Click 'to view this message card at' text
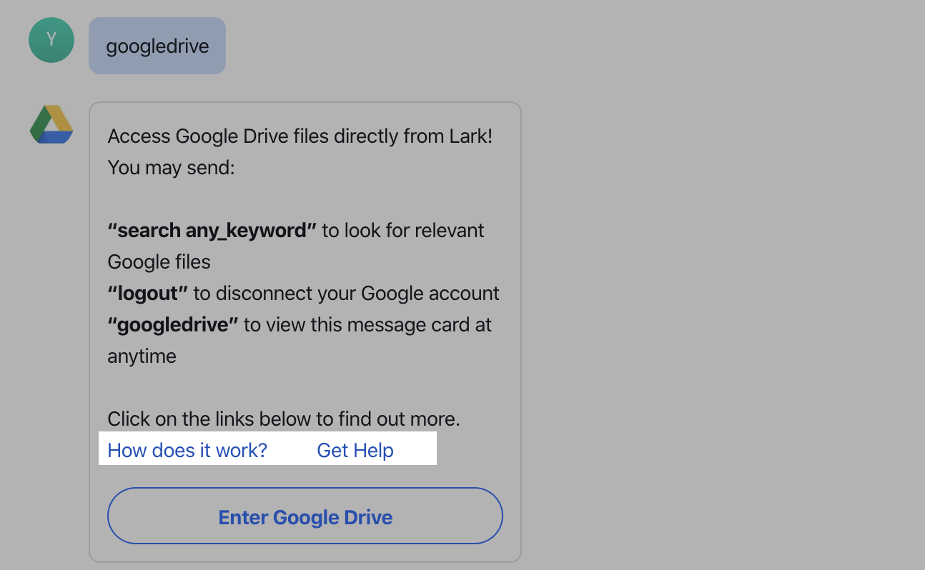 [x=367, y=325]
